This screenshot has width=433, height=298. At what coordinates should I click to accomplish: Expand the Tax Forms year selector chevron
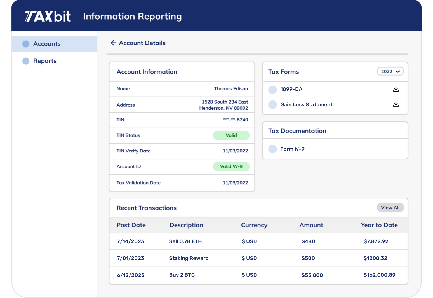(398, 71)
